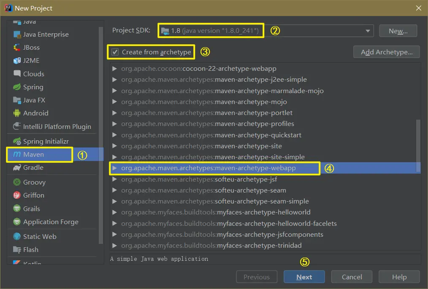Viewport: 428px width, 289px height.
Task: Expand maven-archetype-portlet node
Action: pos(115,113)
